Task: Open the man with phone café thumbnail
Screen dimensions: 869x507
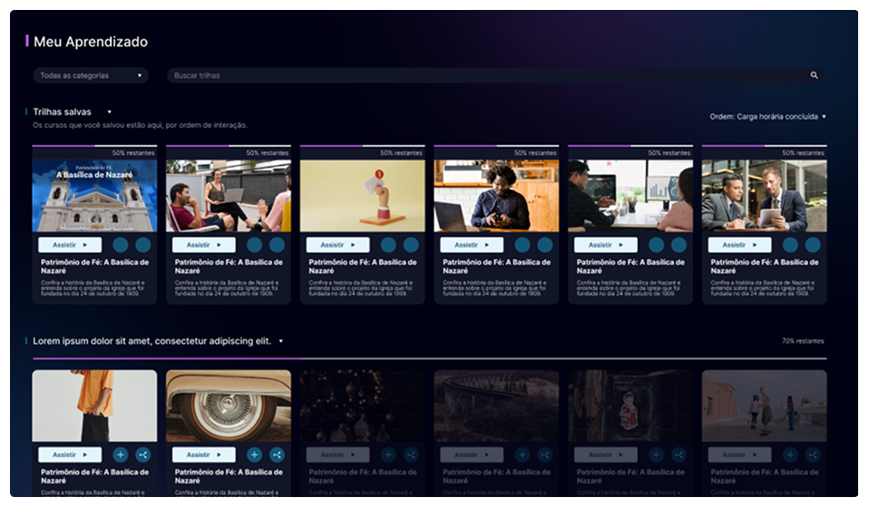Action: (x=496, y=196)
